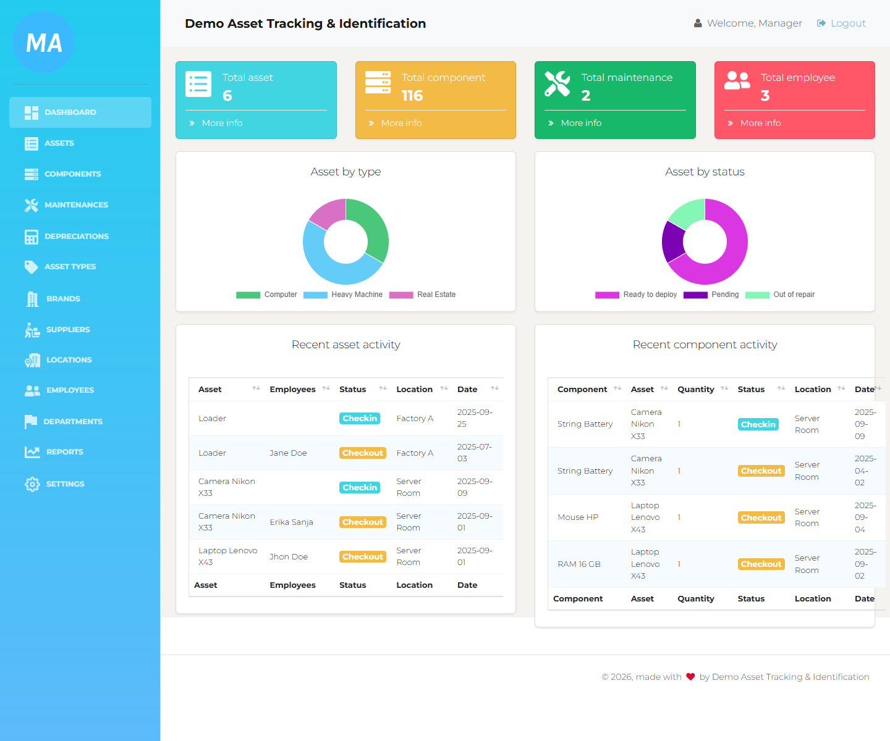The image size is (890, 741).
Task: Click the Total employee card users icon
Action: 737,80
